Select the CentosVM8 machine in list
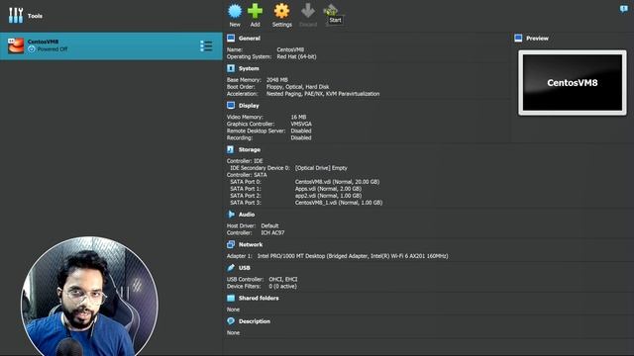 click(x=111, y=46)
